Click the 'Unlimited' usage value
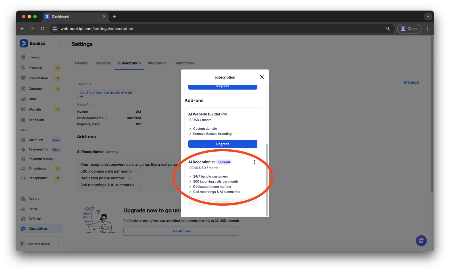 click(134, 118)
